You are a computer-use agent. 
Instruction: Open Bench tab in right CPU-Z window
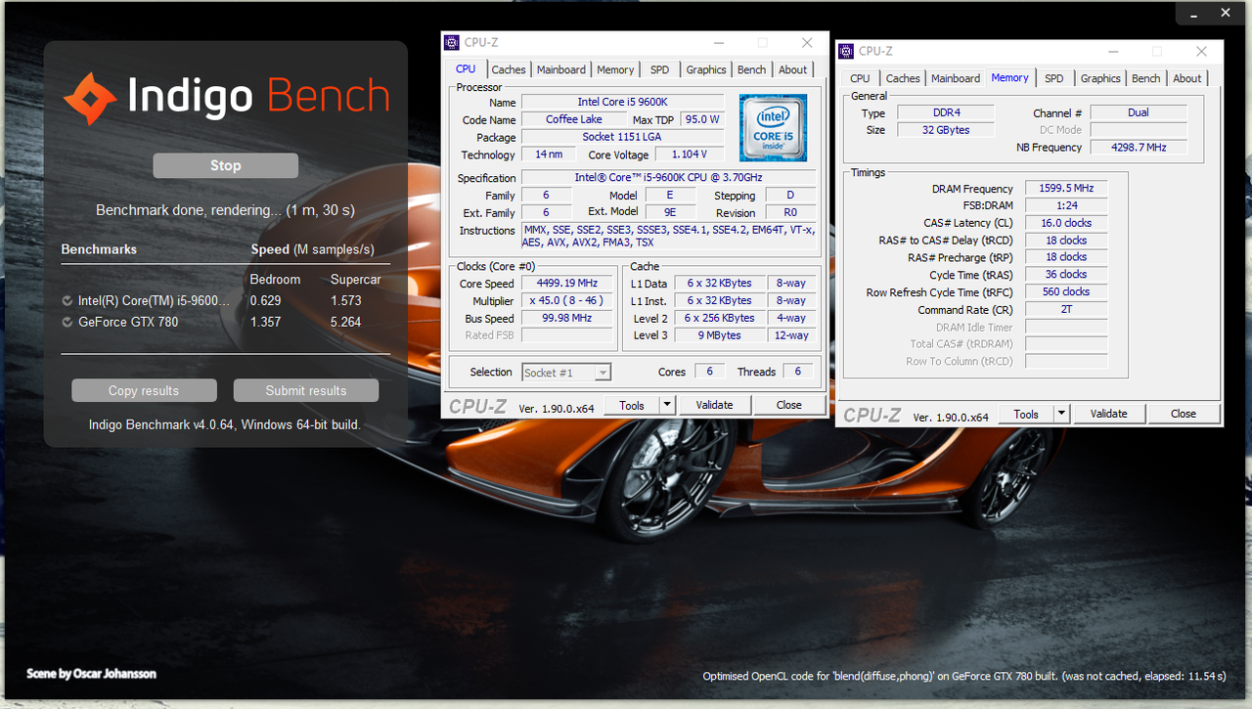click(1146, 78)
